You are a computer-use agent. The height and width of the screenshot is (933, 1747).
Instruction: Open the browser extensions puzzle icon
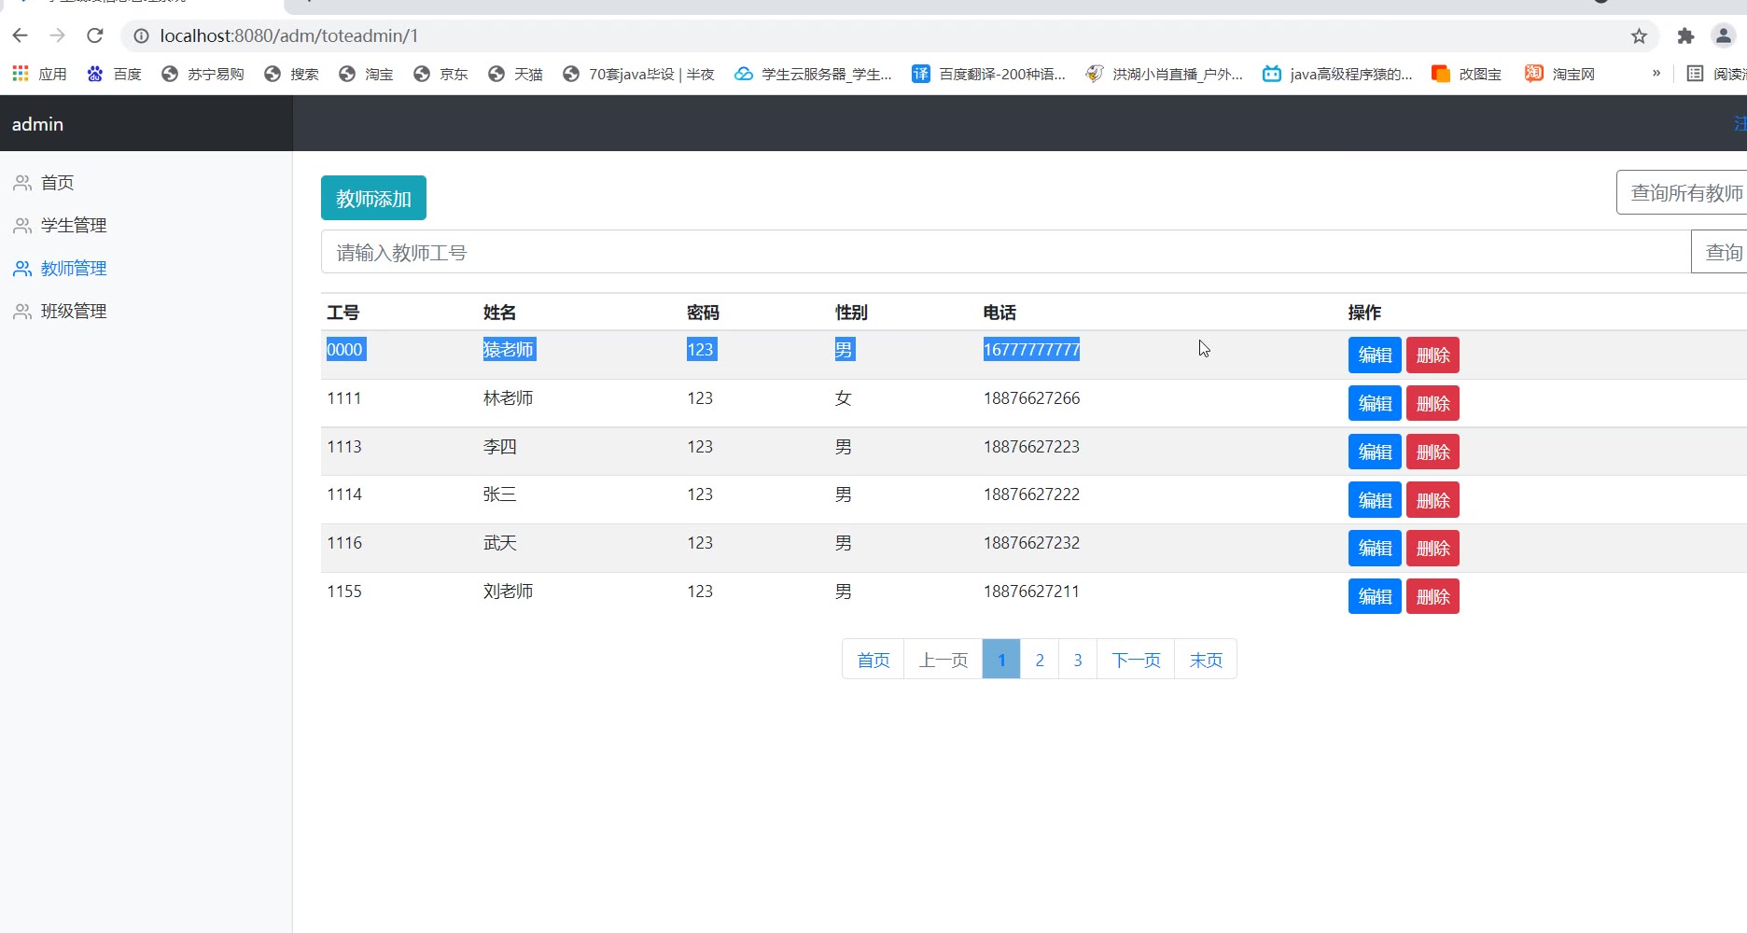[1685, 35]
